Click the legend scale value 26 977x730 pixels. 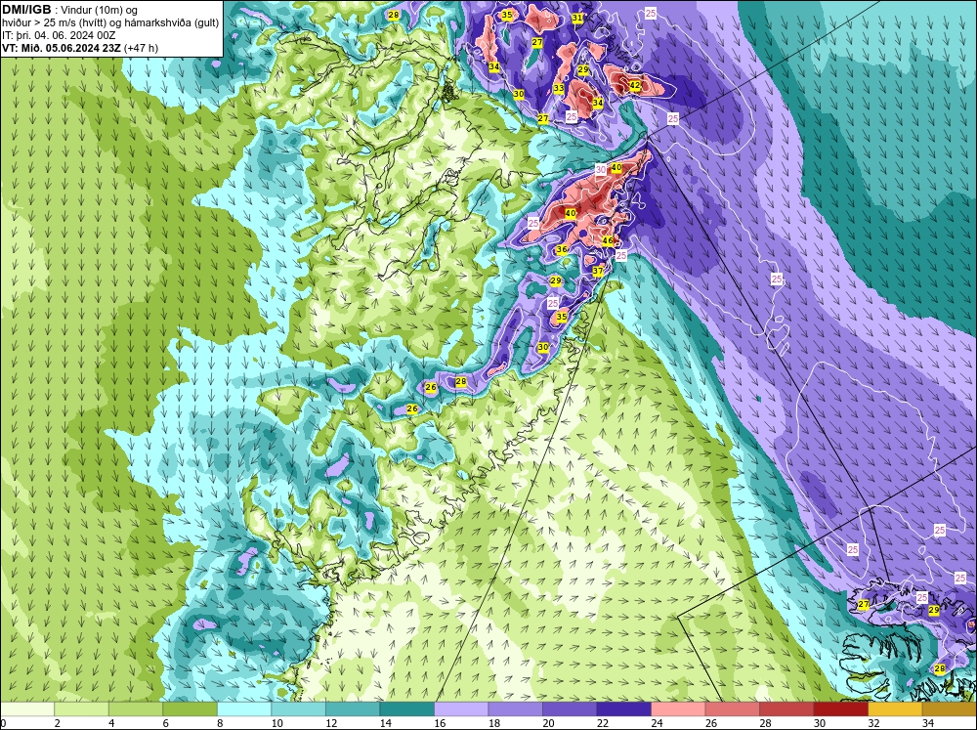pyautogui.click(x=711, y=723)
